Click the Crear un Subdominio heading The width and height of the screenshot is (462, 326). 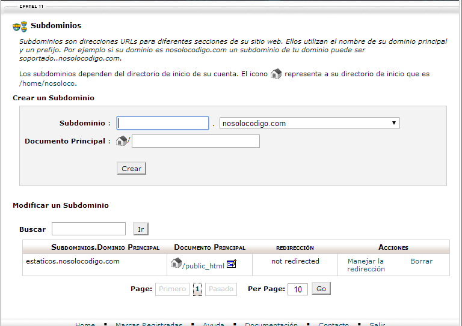tap(54, 98)
